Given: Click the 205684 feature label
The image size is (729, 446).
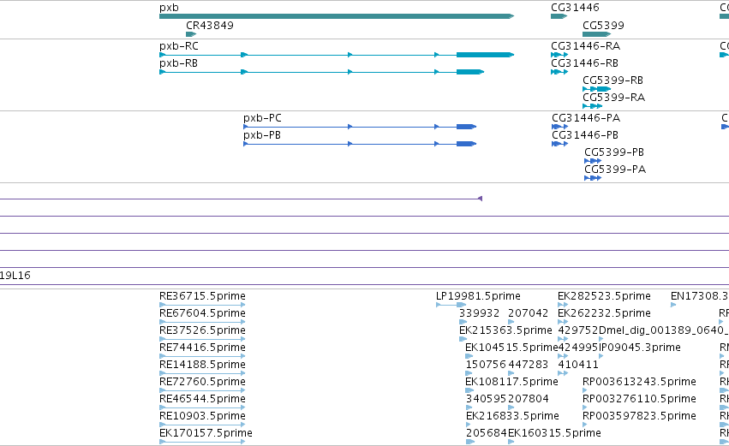Looking at the screenshot, I should [x=486, y=433].
